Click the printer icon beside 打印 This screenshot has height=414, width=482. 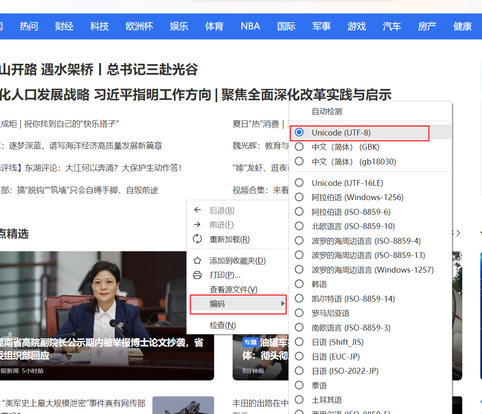pos(197,274)
